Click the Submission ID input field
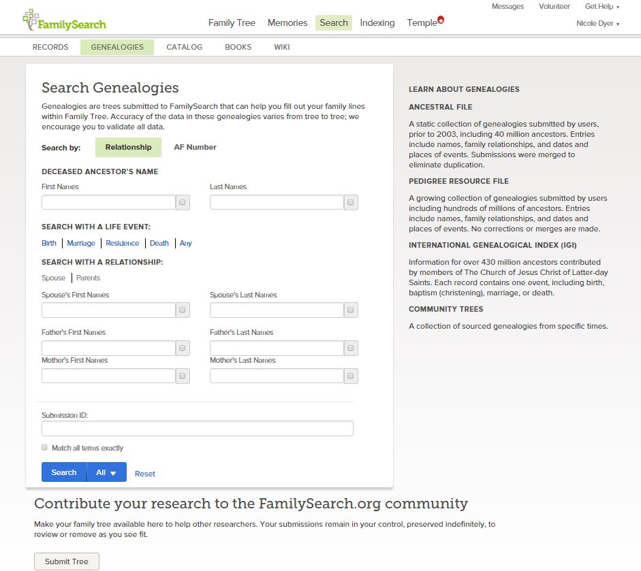The height and width of the screenshot is (571, 641). click(198, 429)
